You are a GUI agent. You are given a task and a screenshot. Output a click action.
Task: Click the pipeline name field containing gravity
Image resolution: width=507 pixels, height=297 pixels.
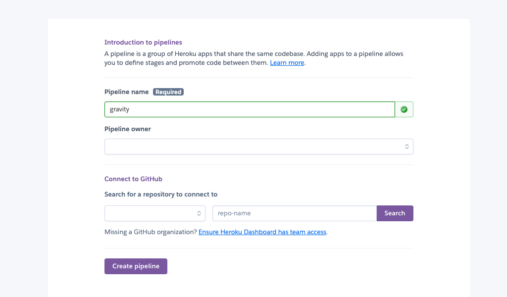point(250,109)
